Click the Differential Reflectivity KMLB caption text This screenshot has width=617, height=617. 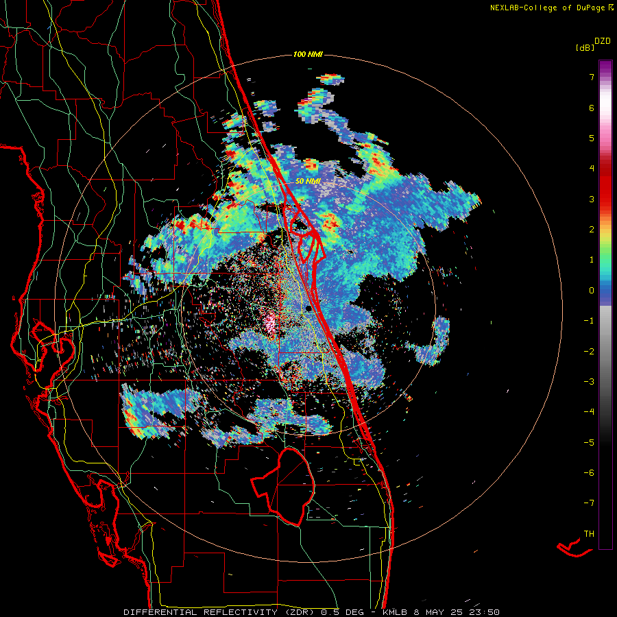[311, 612]
